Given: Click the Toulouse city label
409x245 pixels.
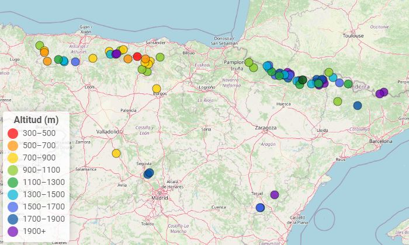Looking at the screenshot, I should 354,35.
